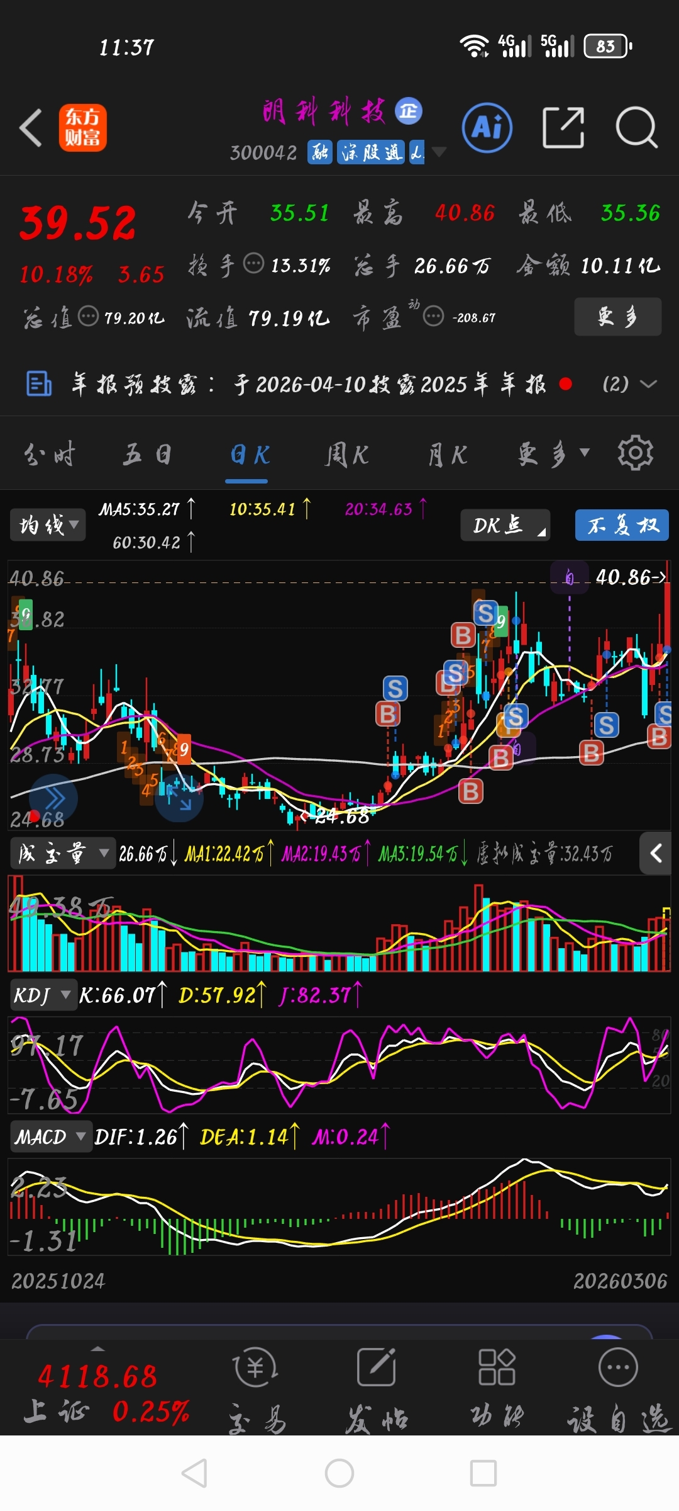Expand announcements (2) chevron
The image size is (679, 1511).
click(x=648, y=383)
